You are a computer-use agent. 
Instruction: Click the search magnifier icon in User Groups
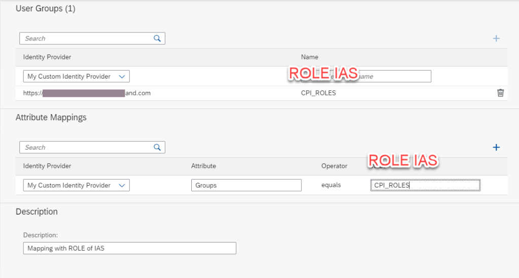point(157,39)
